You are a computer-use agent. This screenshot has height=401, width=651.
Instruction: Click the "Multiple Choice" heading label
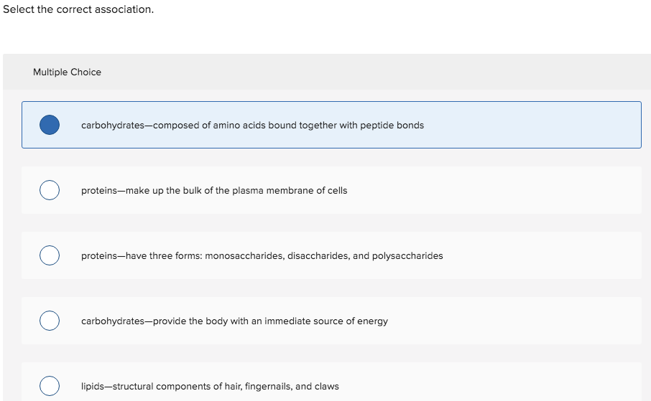pos(67,72)
